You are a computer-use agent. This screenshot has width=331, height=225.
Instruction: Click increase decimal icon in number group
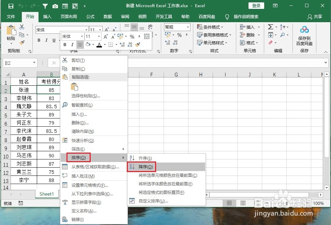167,43
